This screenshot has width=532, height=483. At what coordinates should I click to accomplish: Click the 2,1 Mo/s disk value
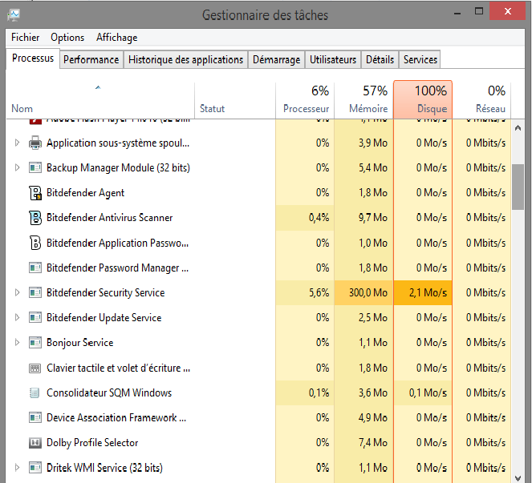428,292
